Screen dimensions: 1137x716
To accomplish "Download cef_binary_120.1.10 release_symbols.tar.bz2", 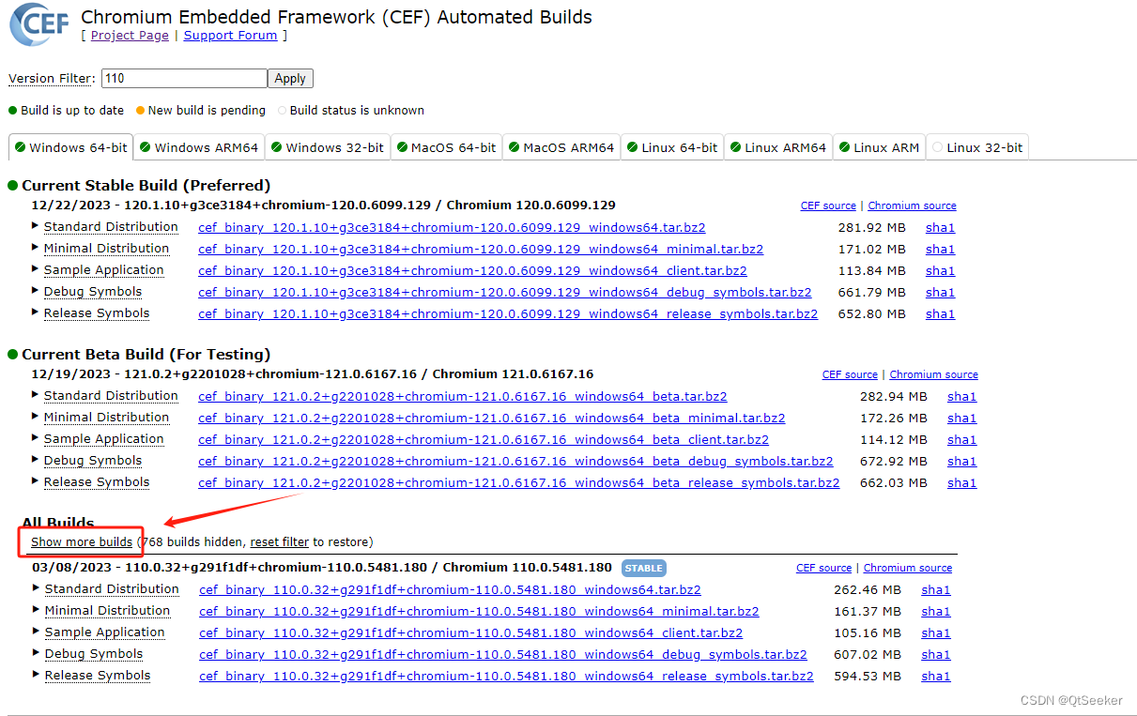I will point(508,314).
